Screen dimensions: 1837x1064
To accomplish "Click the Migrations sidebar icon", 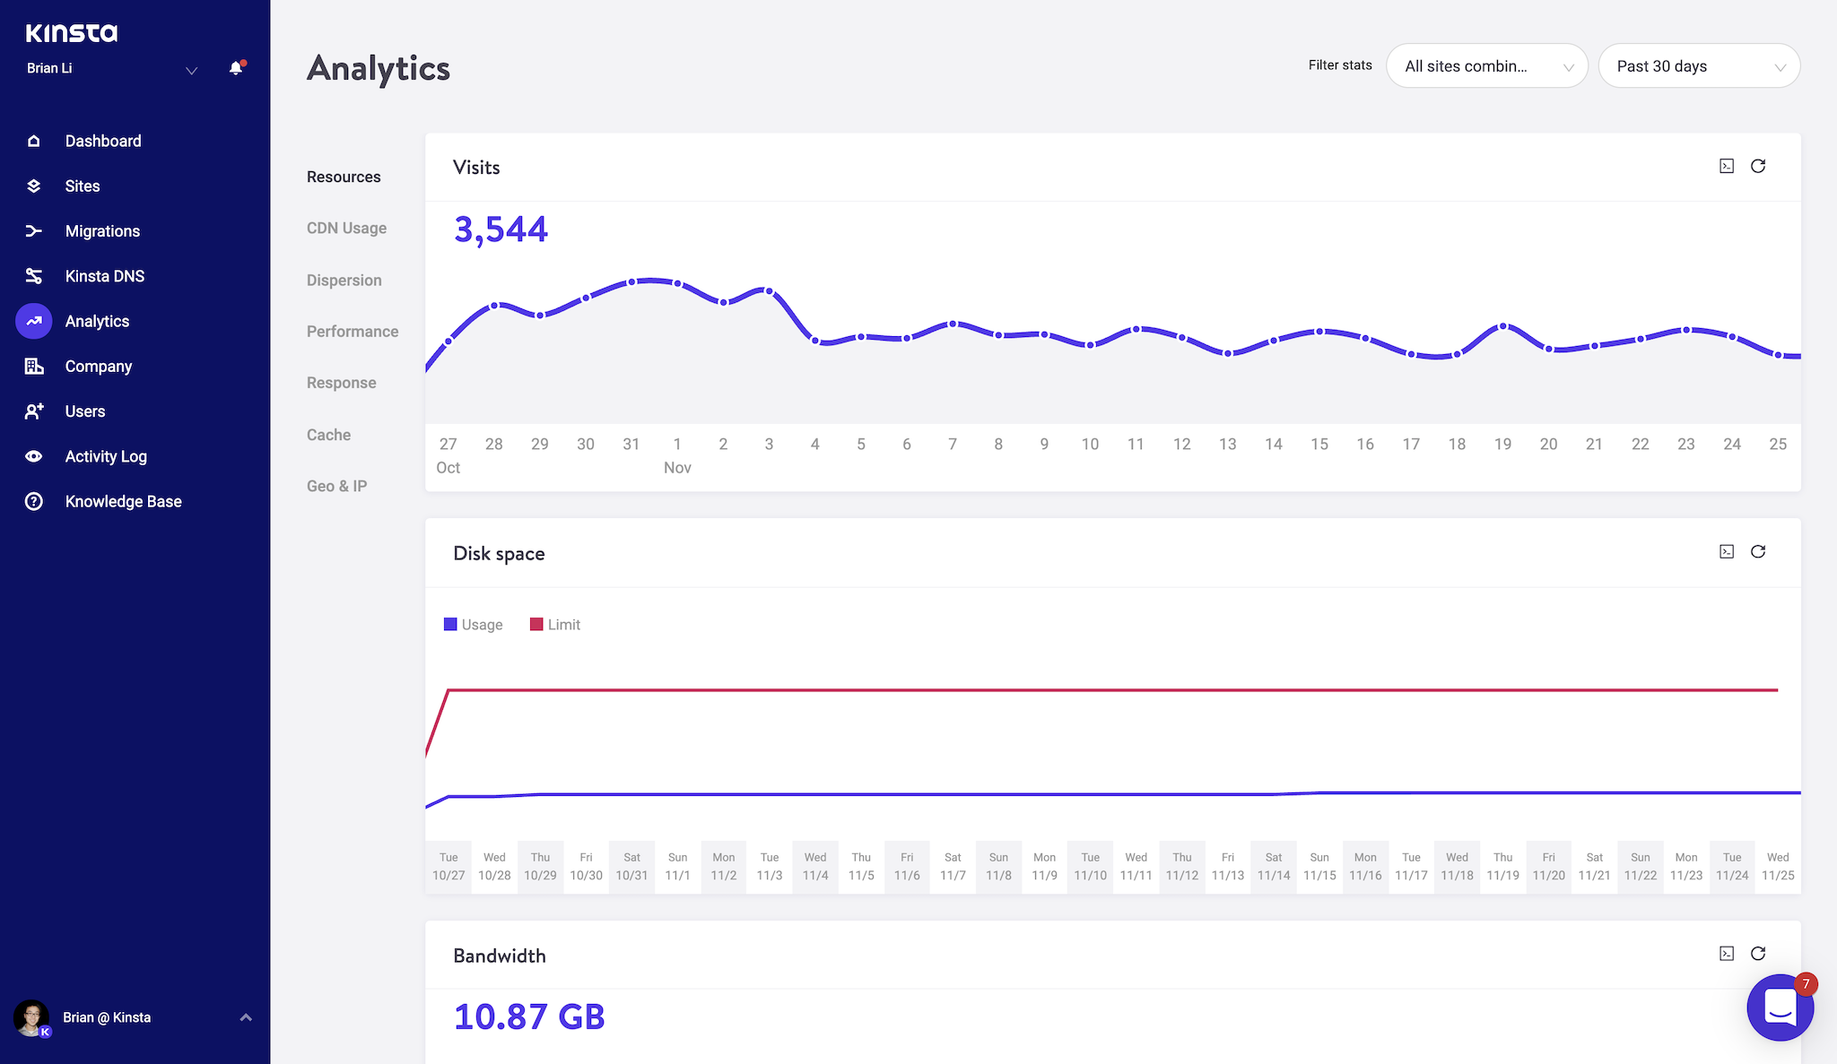I will (33, 230).
